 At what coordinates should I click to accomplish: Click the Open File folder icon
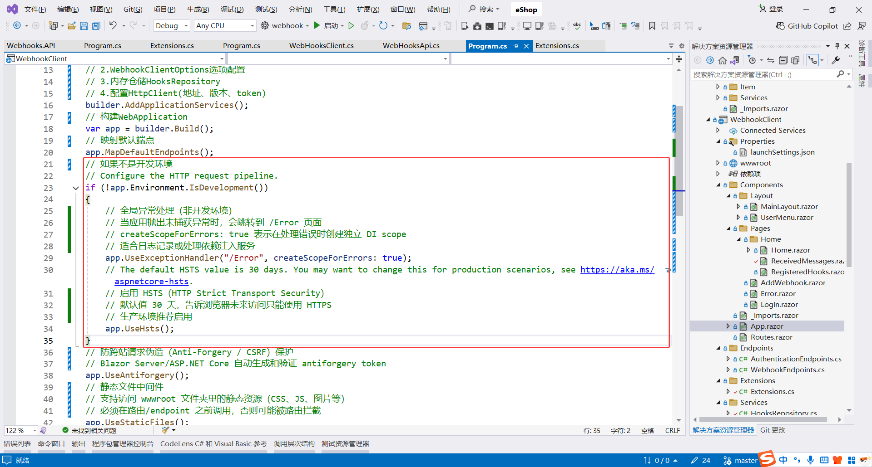(x=71, y=26)
